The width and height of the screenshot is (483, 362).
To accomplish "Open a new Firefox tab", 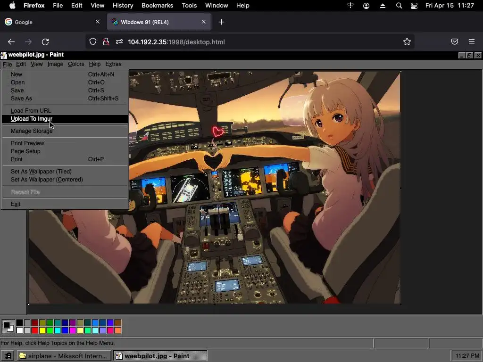I will click(222, 22).
